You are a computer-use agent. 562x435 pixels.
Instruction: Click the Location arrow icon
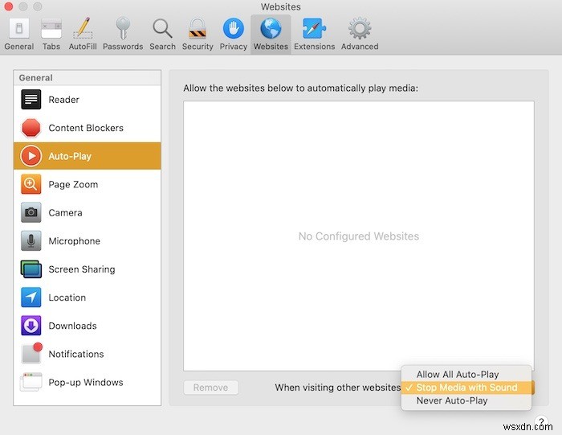[x=31, y=298]
